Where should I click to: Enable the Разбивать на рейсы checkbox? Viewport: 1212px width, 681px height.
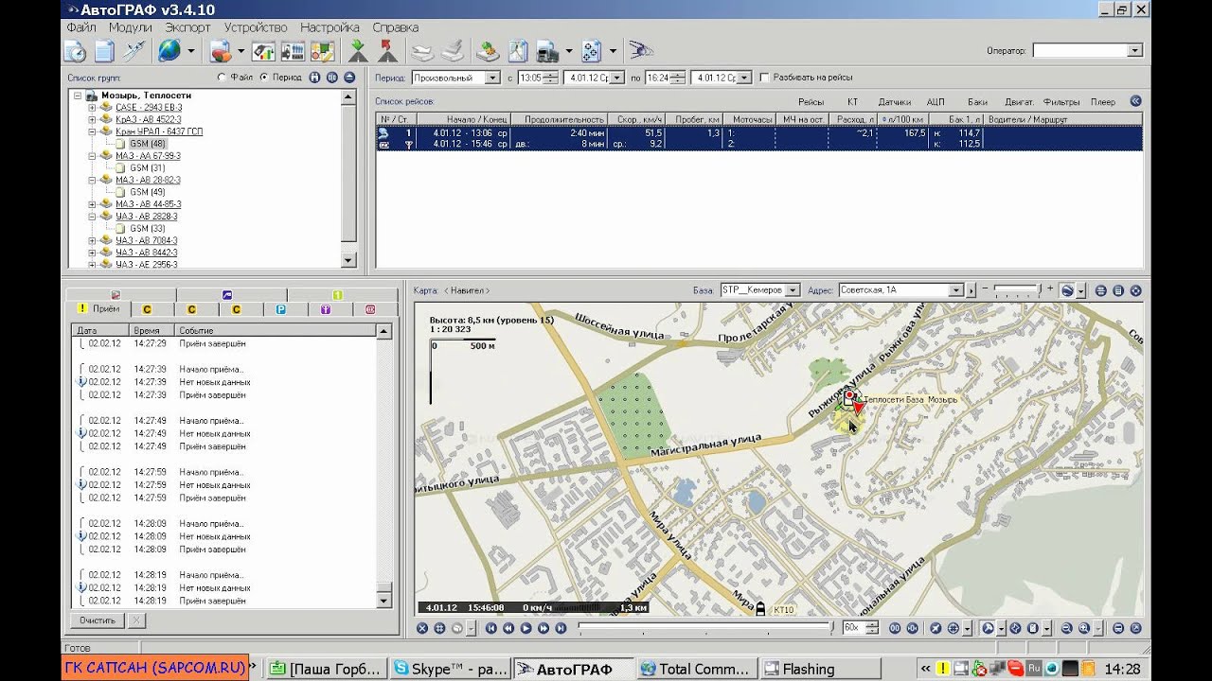(x=765, y=78)
